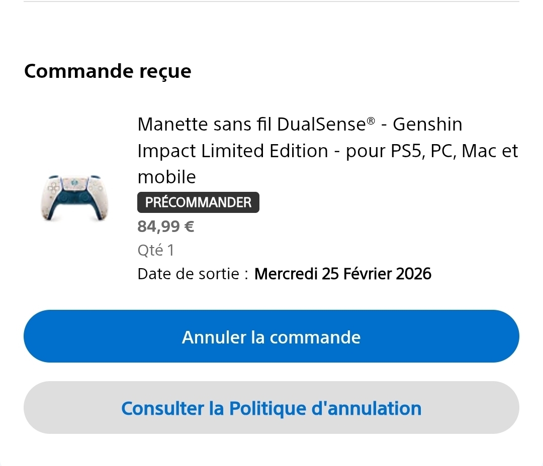Click the divider line above Commande reçue

[271, 2]
